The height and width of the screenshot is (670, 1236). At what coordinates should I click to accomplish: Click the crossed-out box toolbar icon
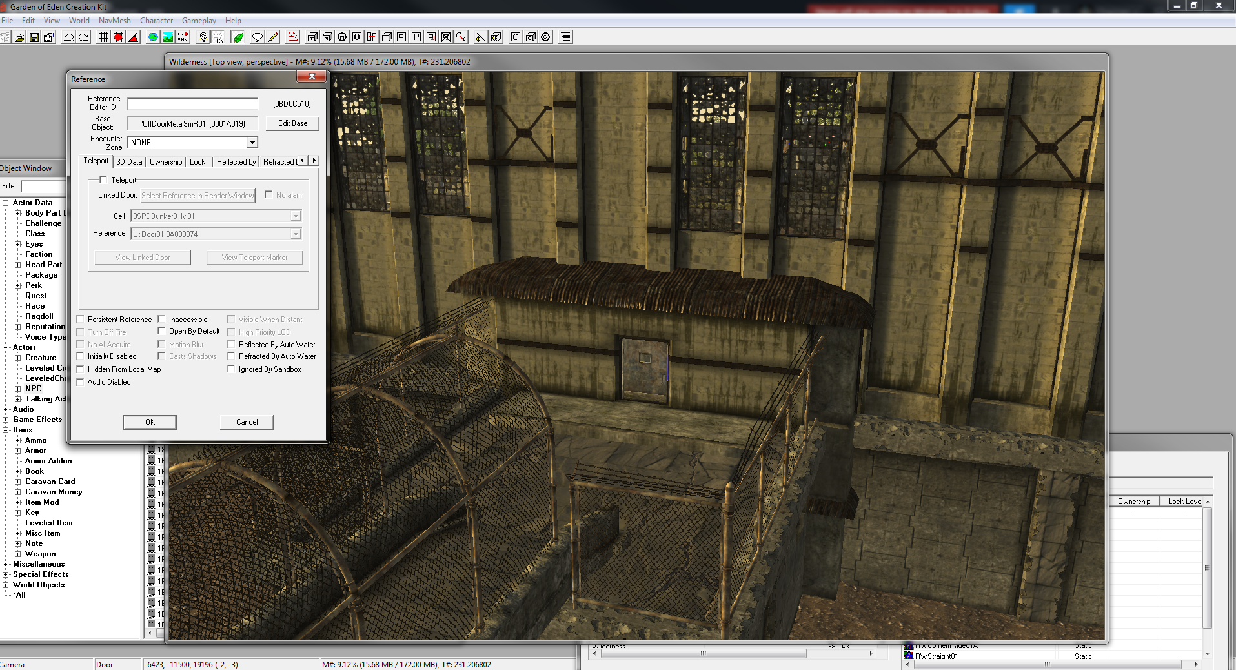[x=446, y=37]
